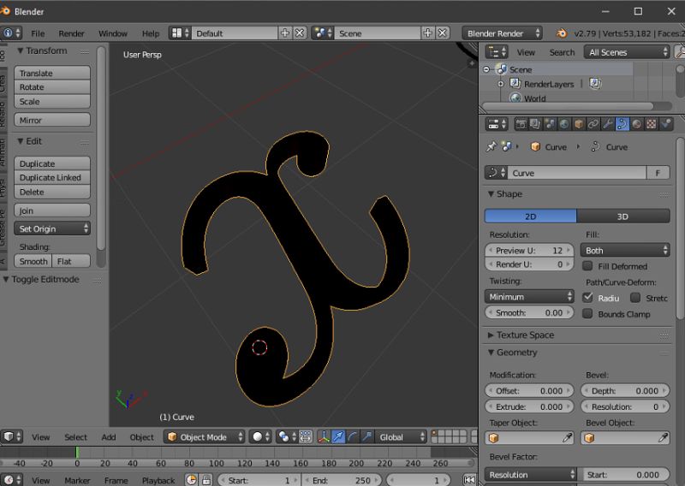Open the Particles properties tab icon
This screenshot has width=685, height=486.
(x=665, y=124)
